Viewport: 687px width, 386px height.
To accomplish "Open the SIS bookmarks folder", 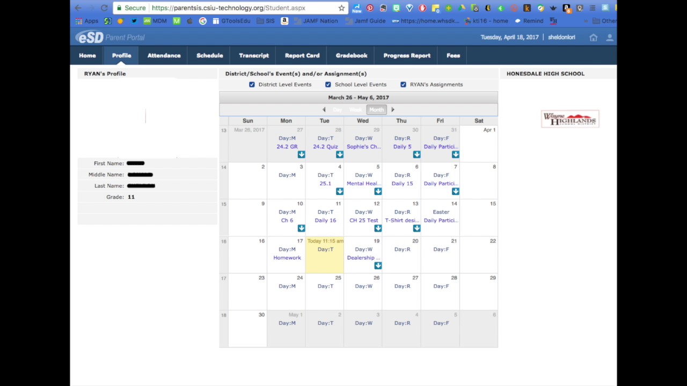I will pos(266,21).
